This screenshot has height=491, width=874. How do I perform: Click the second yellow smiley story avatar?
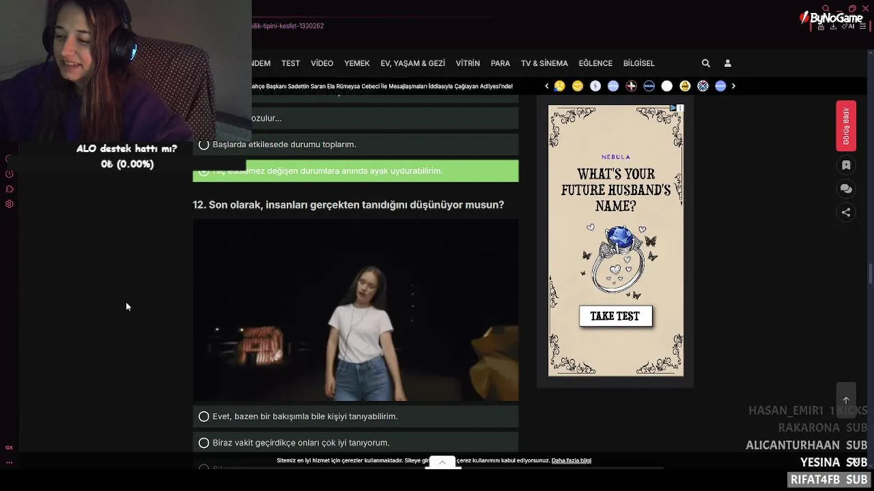(x=578, y=86)
